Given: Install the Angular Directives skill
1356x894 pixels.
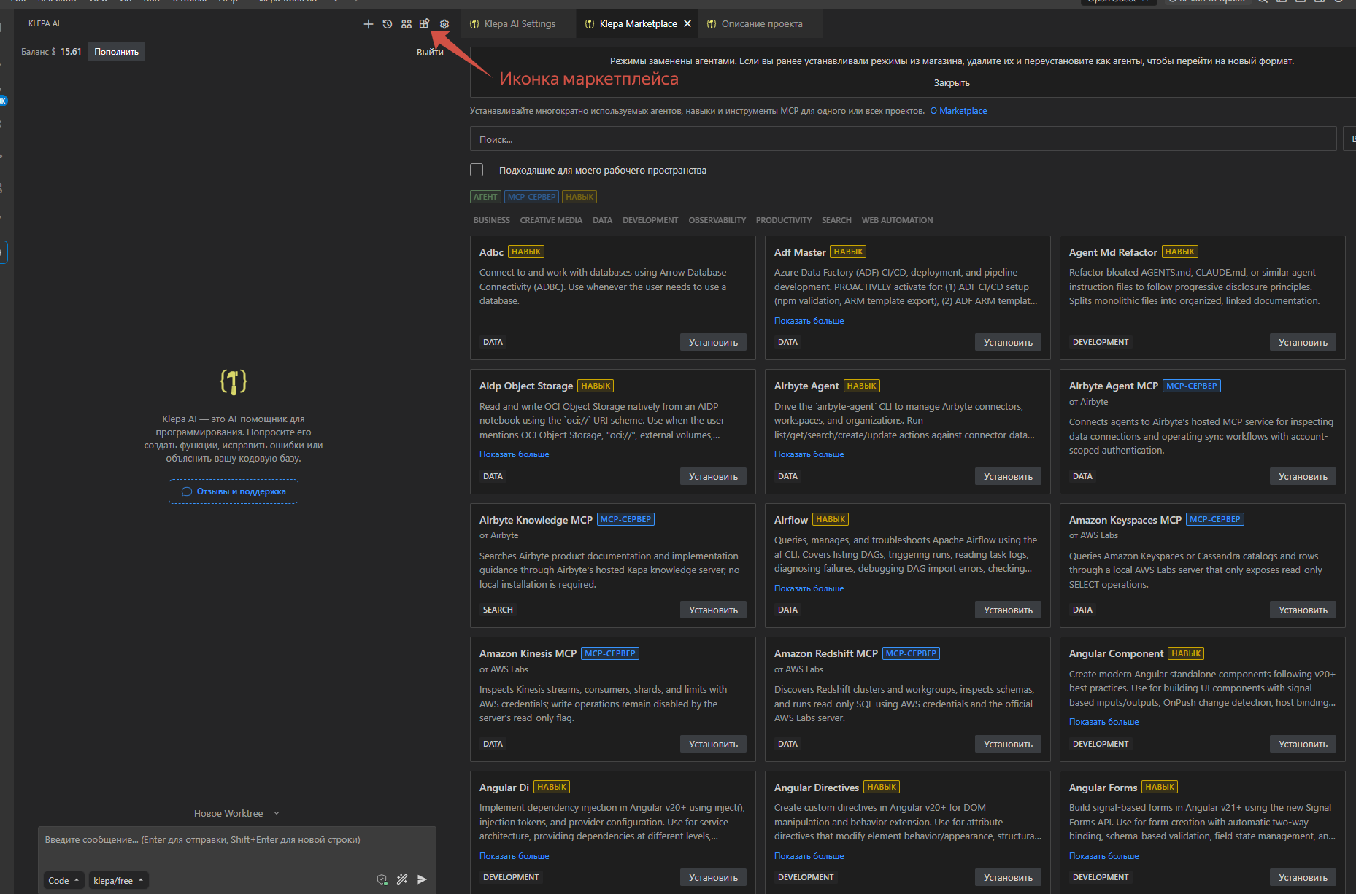Looking at the screenshot, I should pyautogui.click(x=1008, y=877).
